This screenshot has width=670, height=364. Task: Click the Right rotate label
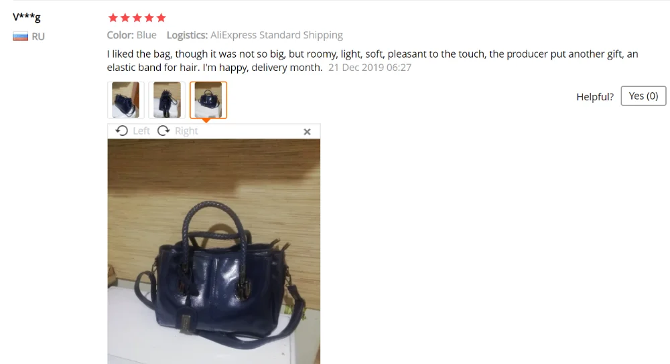(x=186, y=131)
